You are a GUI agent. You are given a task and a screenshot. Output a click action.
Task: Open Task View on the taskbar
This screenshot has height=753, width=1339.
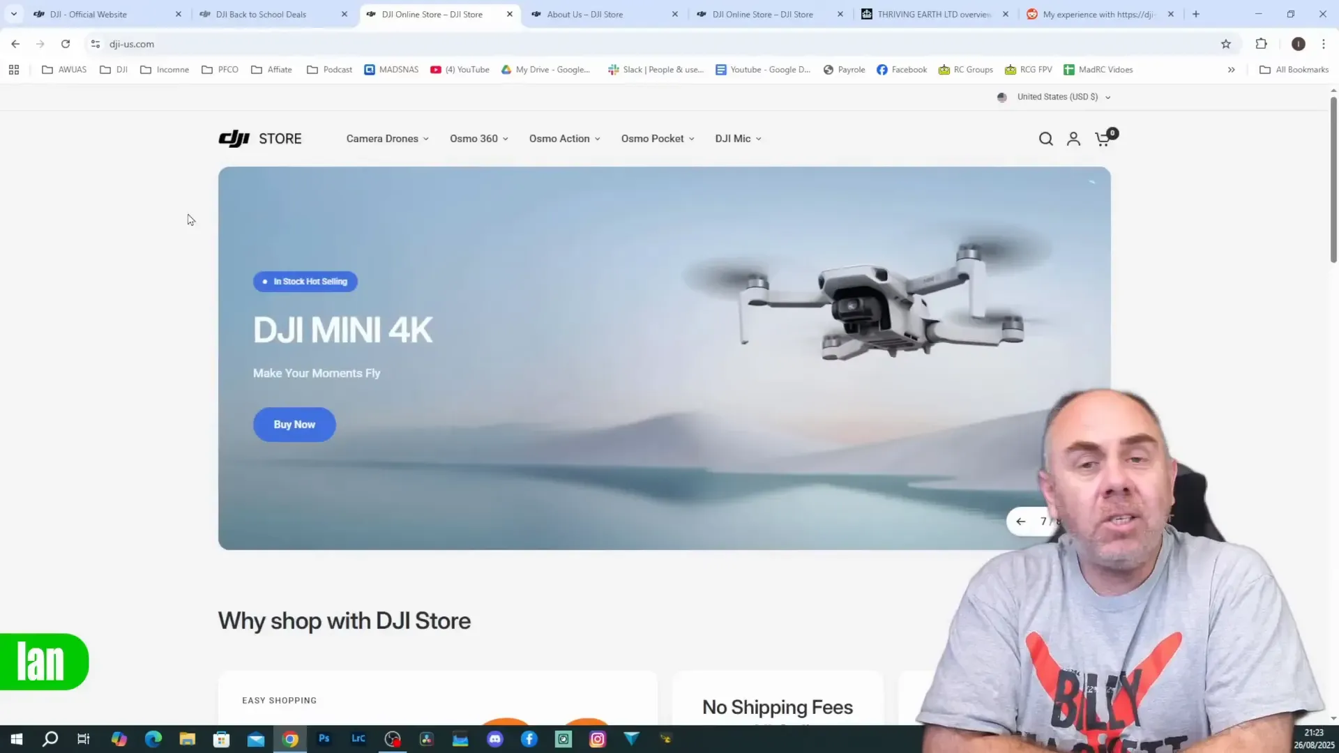click(84, 739)
